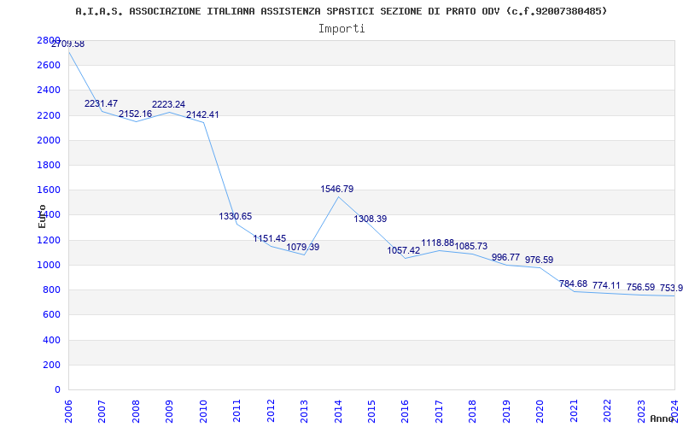The image size is (683, 427).
Task: Click the 200 value on the y-axis
Action: [51, 365]
